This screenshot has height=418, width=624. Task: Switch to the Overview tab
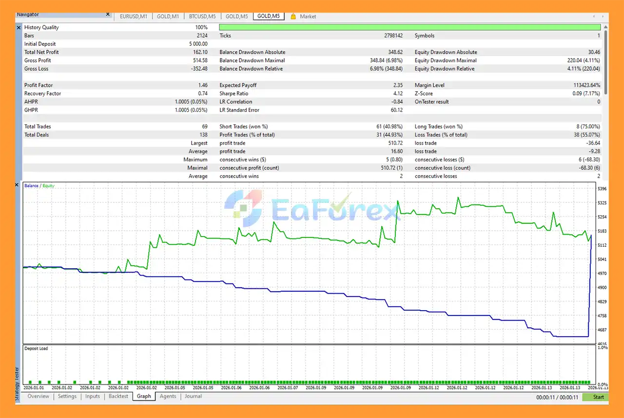38,396
